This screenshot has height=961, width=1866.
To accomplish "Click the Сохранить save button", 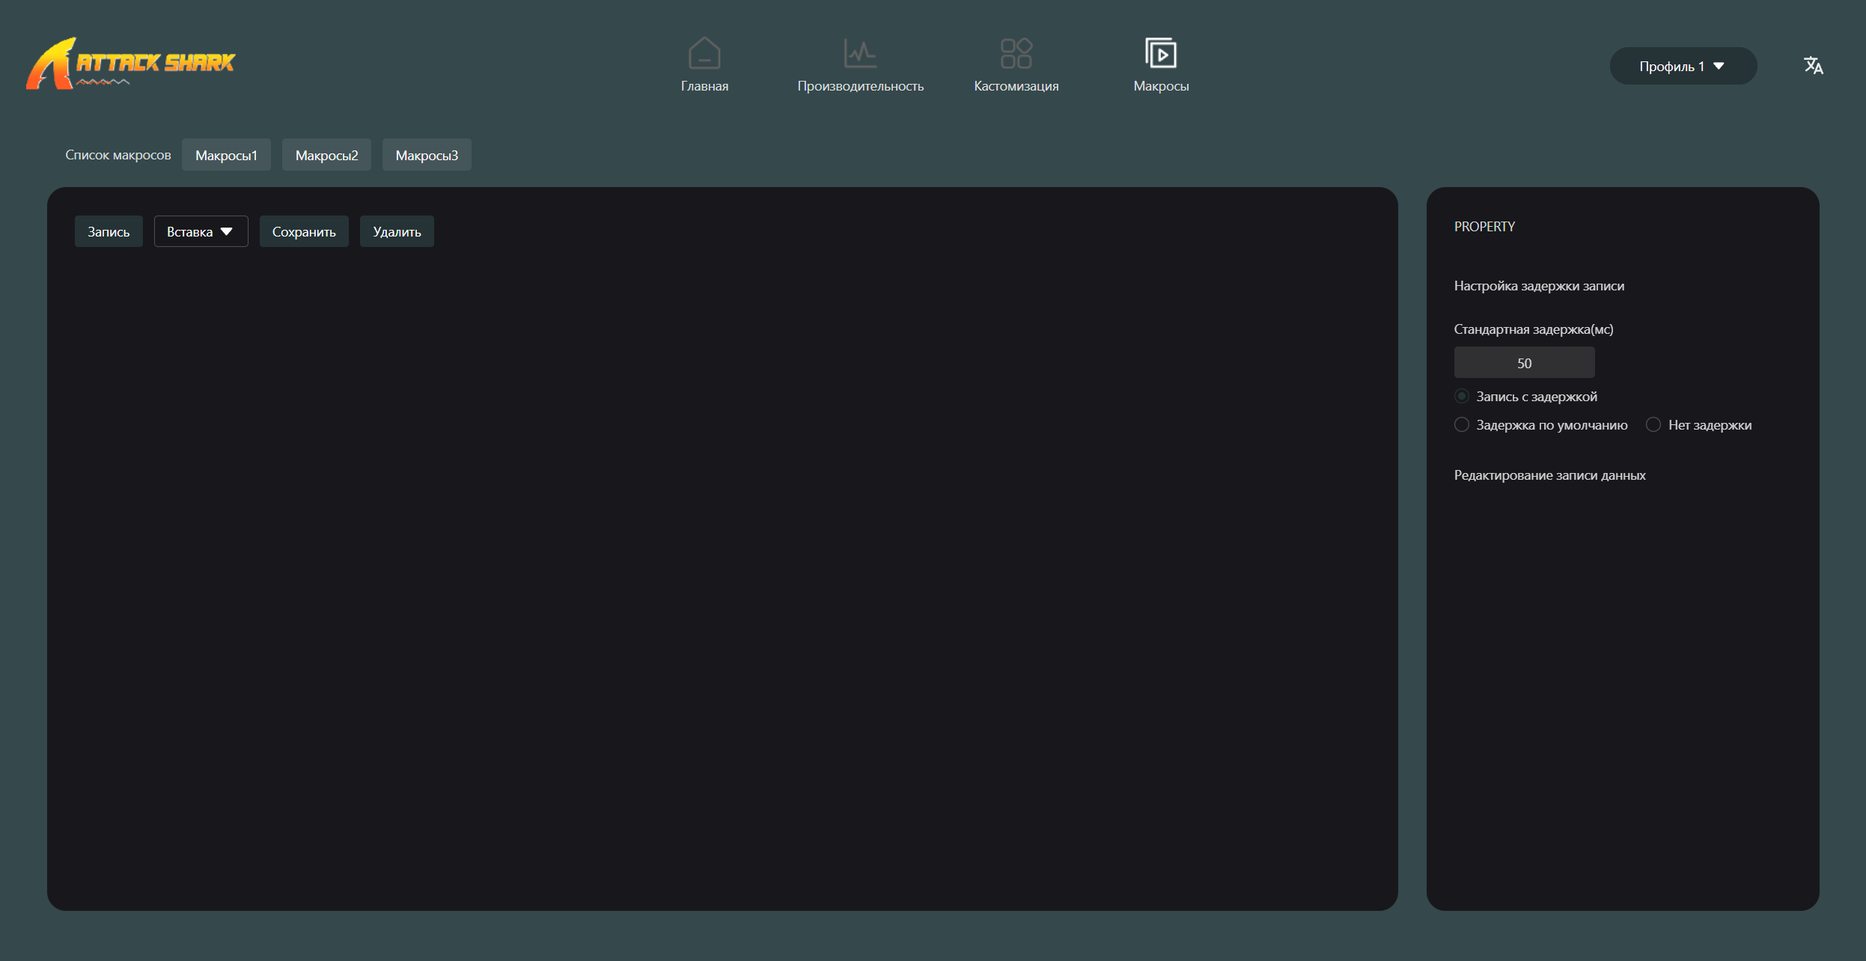I will click(304, 232).
